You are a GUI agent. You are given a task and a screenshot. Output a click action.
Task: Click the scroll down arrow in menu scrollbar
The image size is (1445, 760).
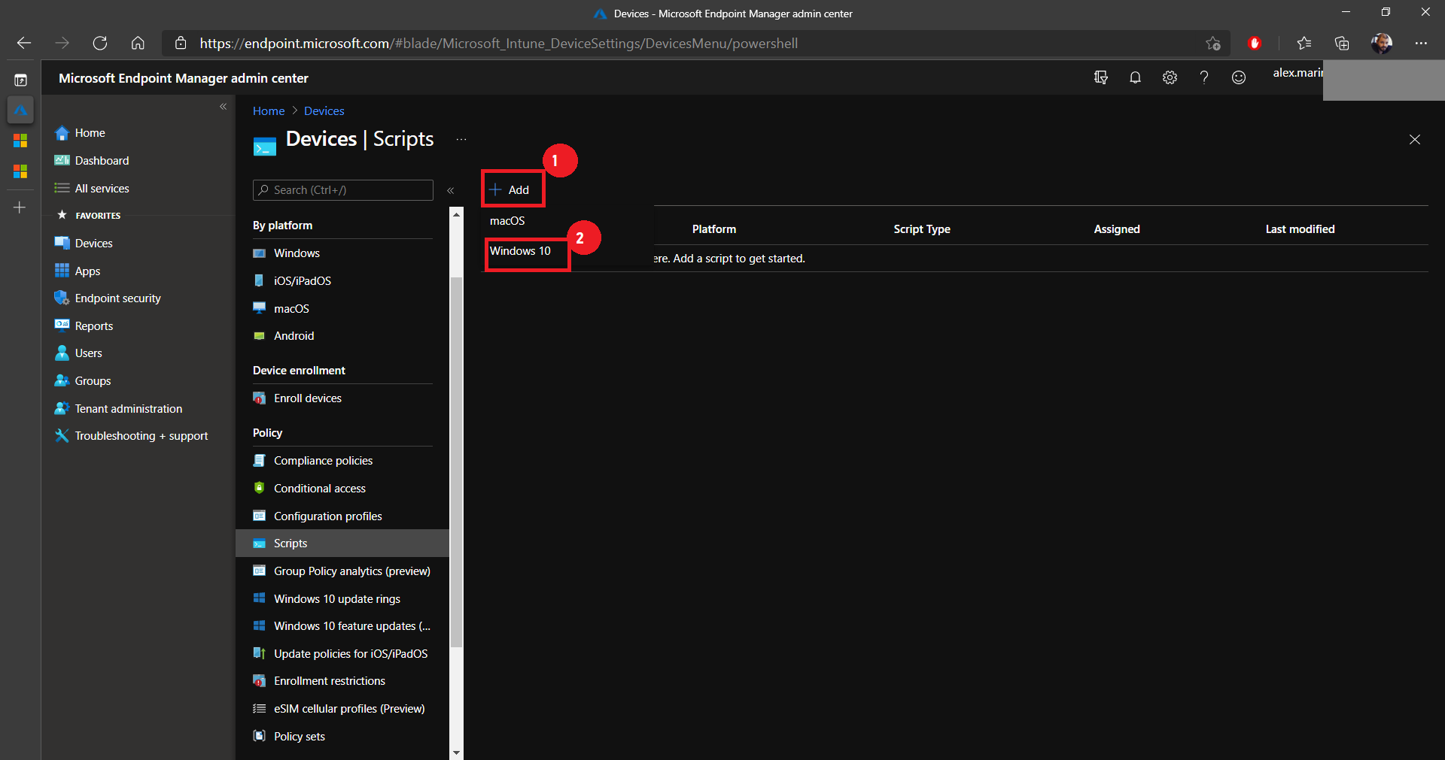pyautogui.click(x=456, y=752)
